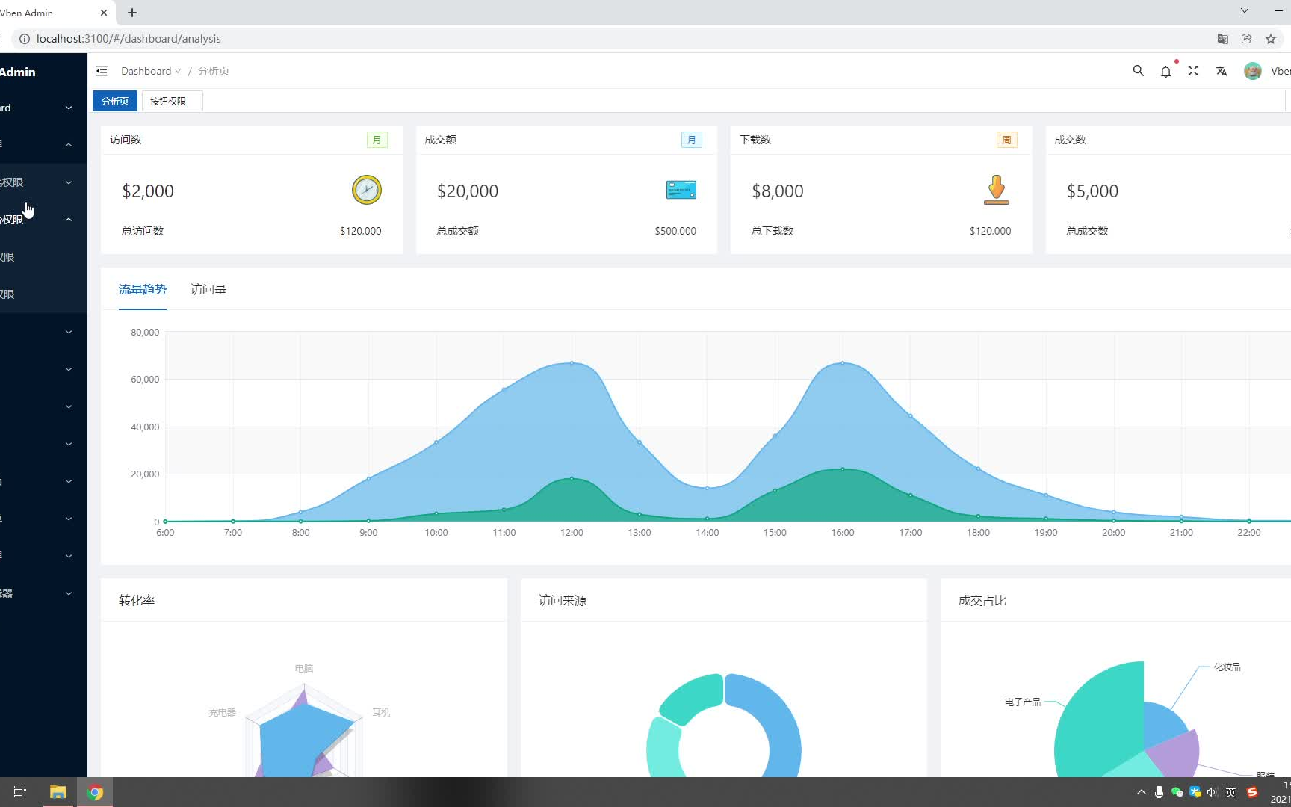This screenshot has width=1291, height=807.
Task: Toggle the last sidebar row ending in 器
Action: (43, 593)
